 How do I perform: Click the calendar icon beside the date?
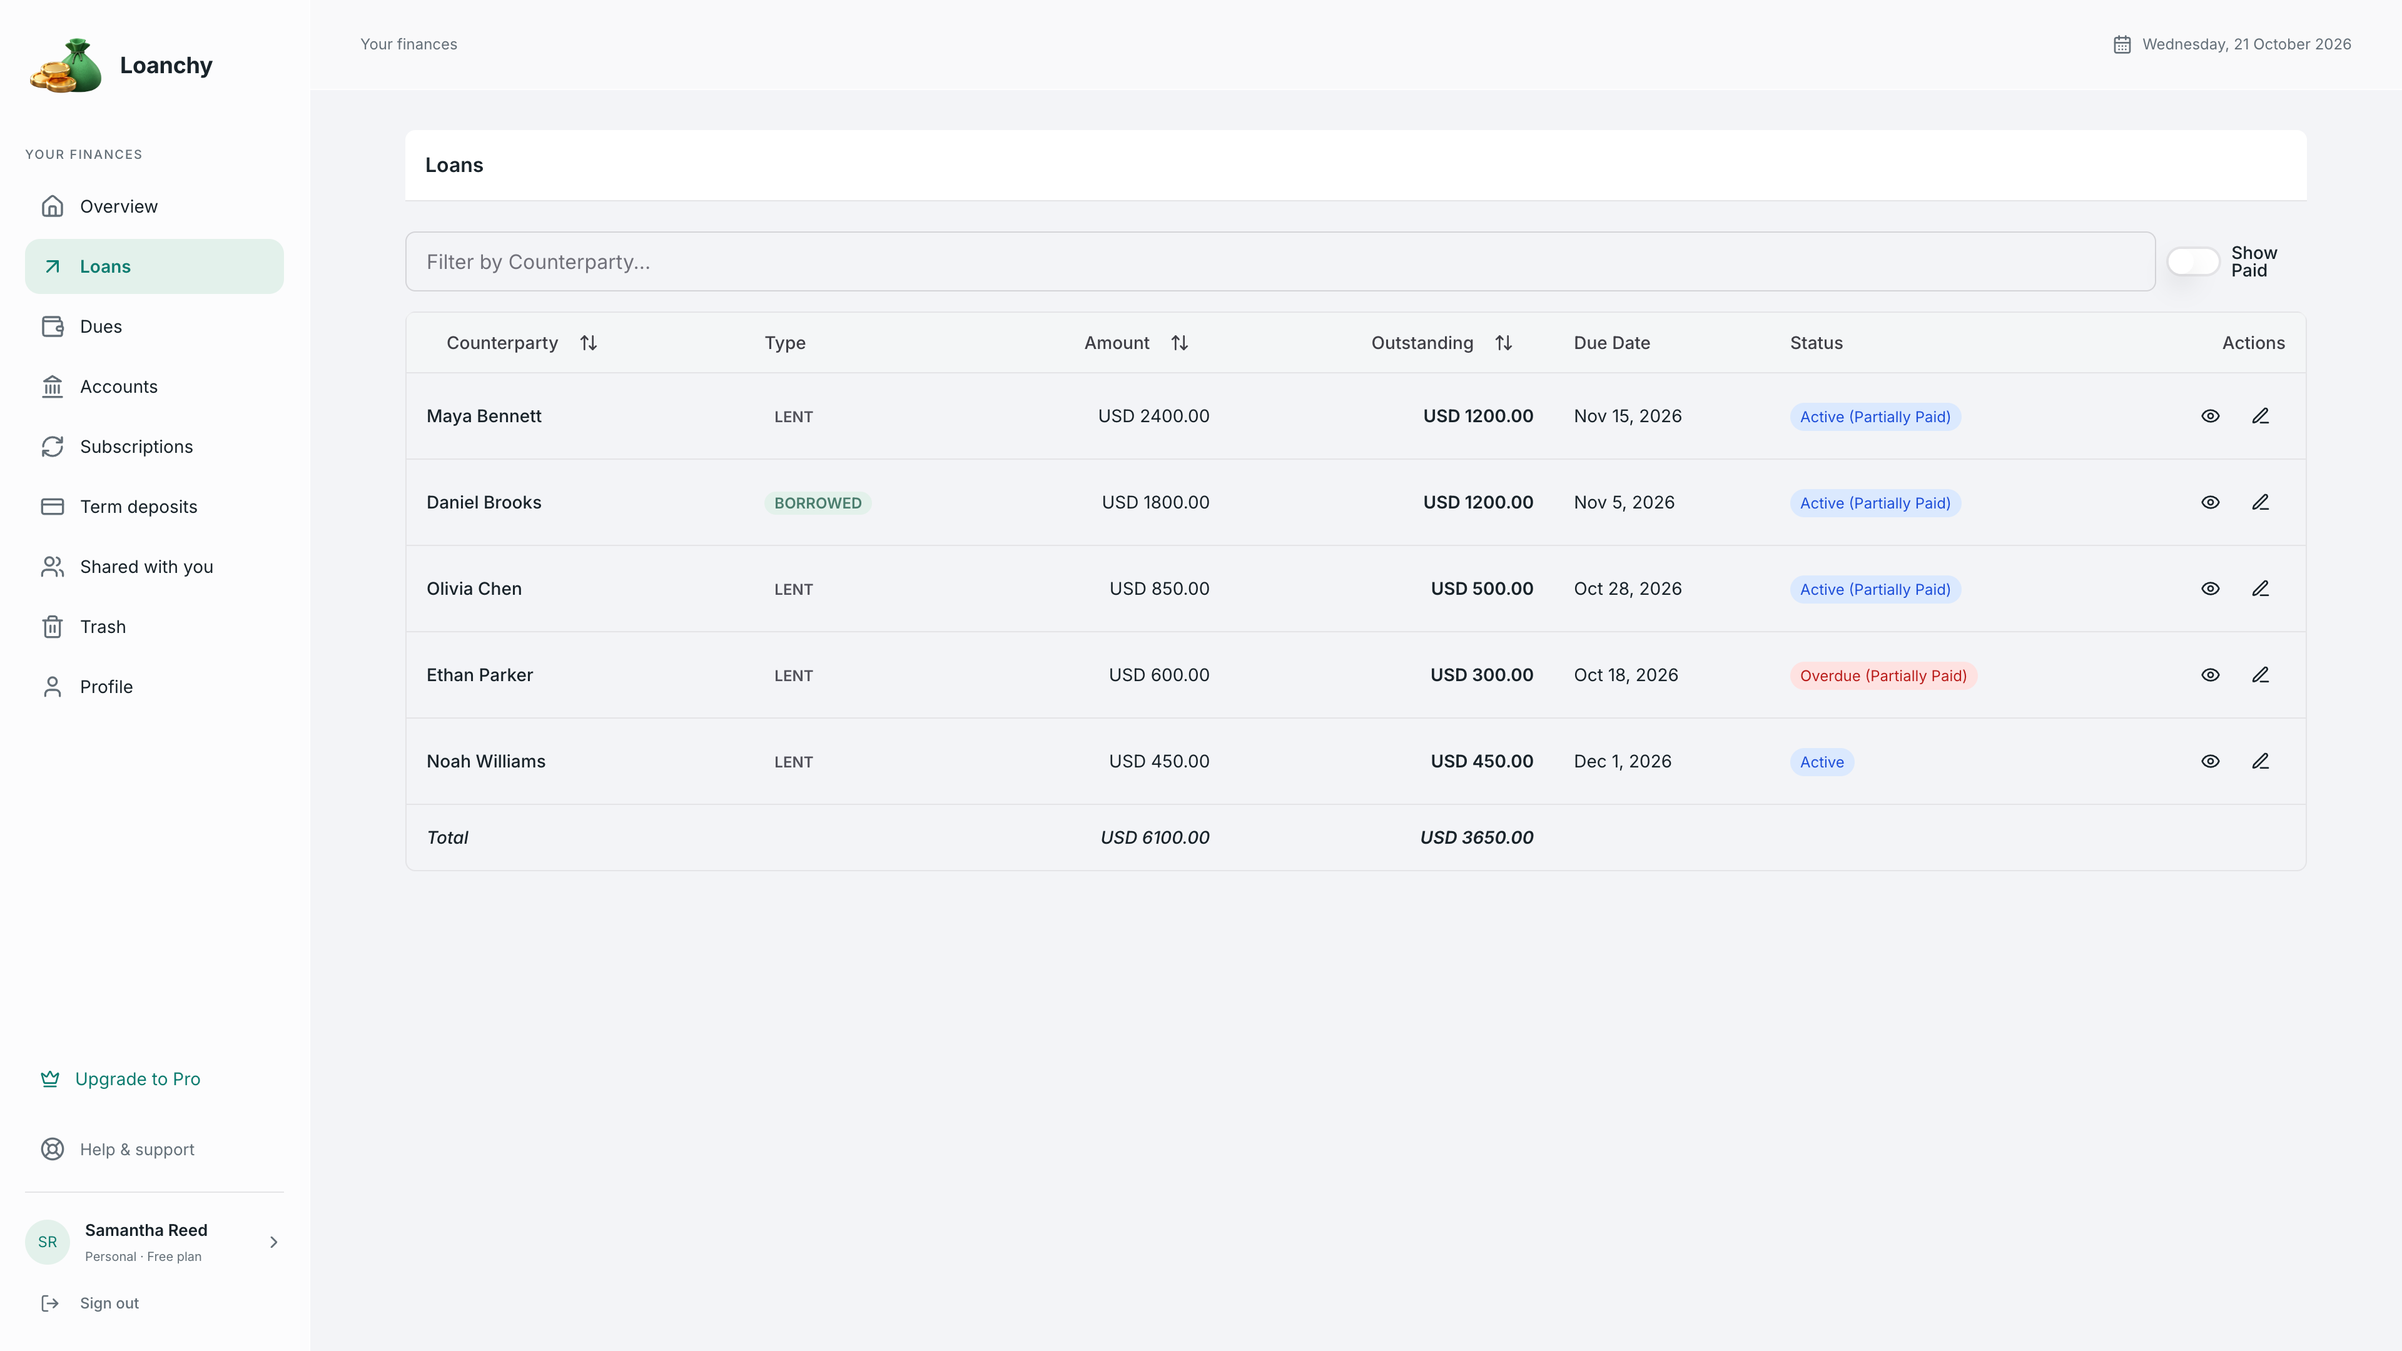(2121, 44)
